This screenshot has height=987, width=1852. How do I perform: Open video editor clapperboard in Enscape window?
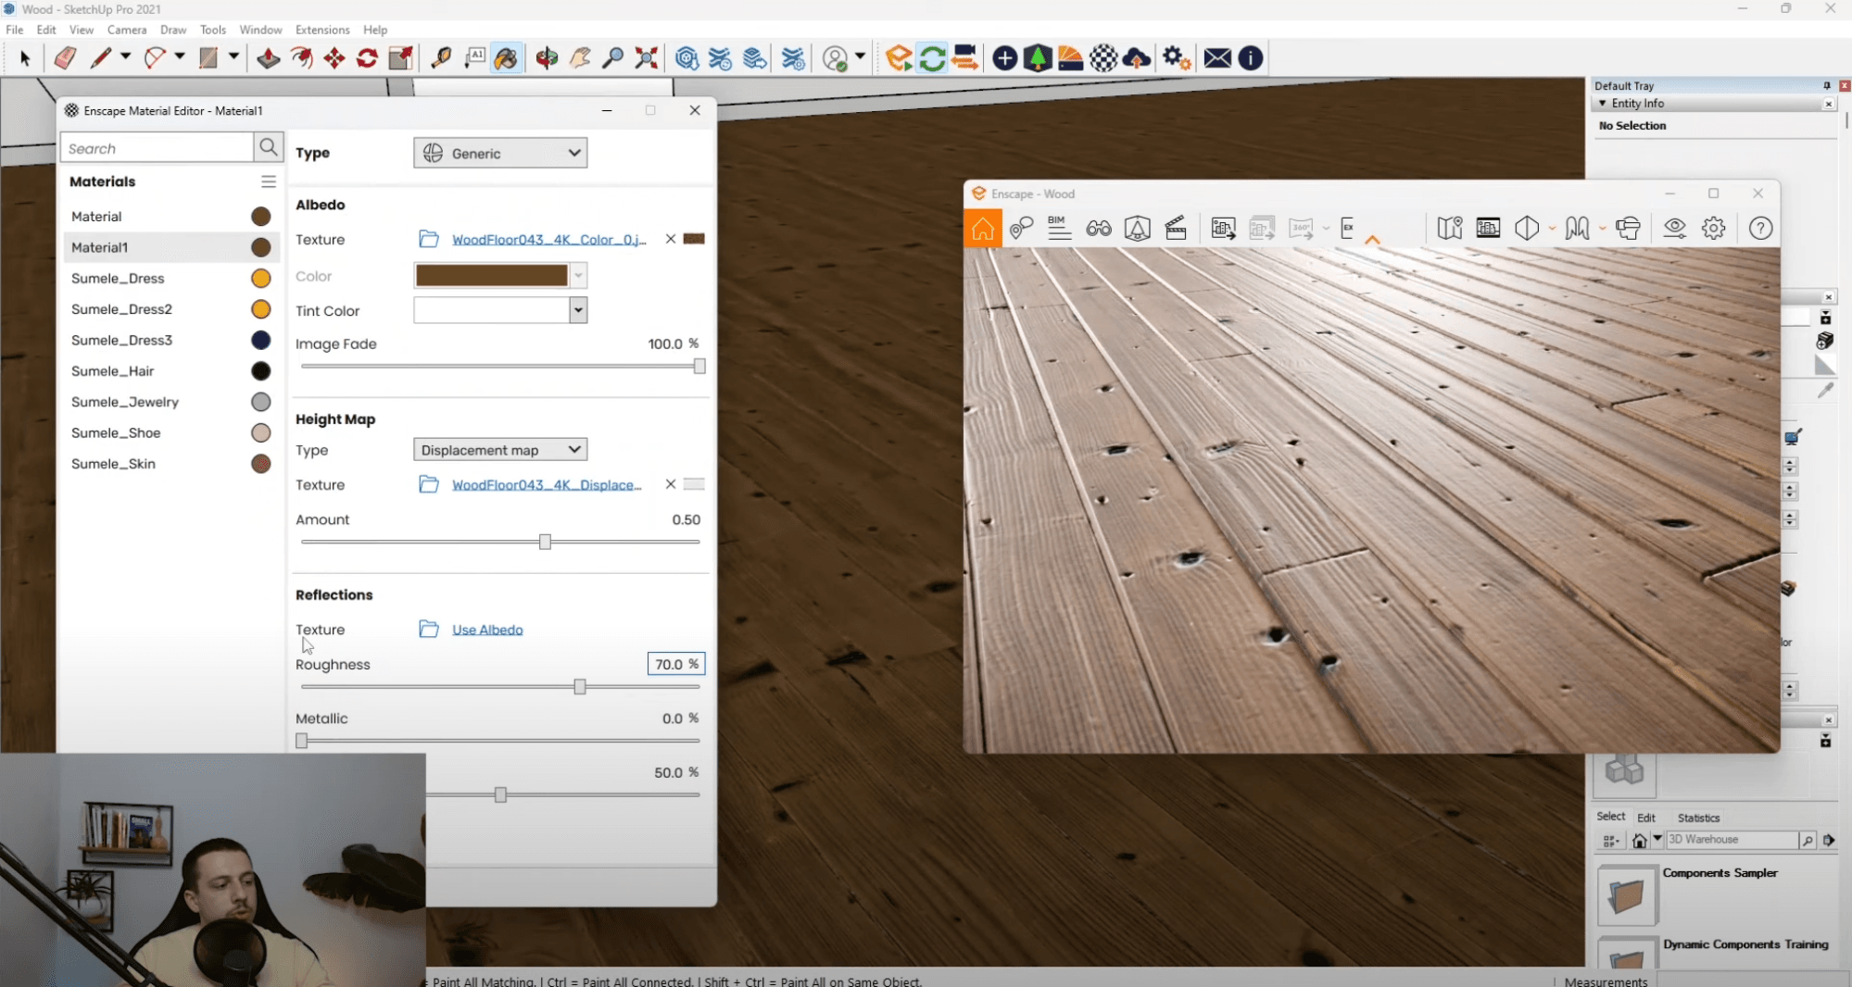(1176, 228)
